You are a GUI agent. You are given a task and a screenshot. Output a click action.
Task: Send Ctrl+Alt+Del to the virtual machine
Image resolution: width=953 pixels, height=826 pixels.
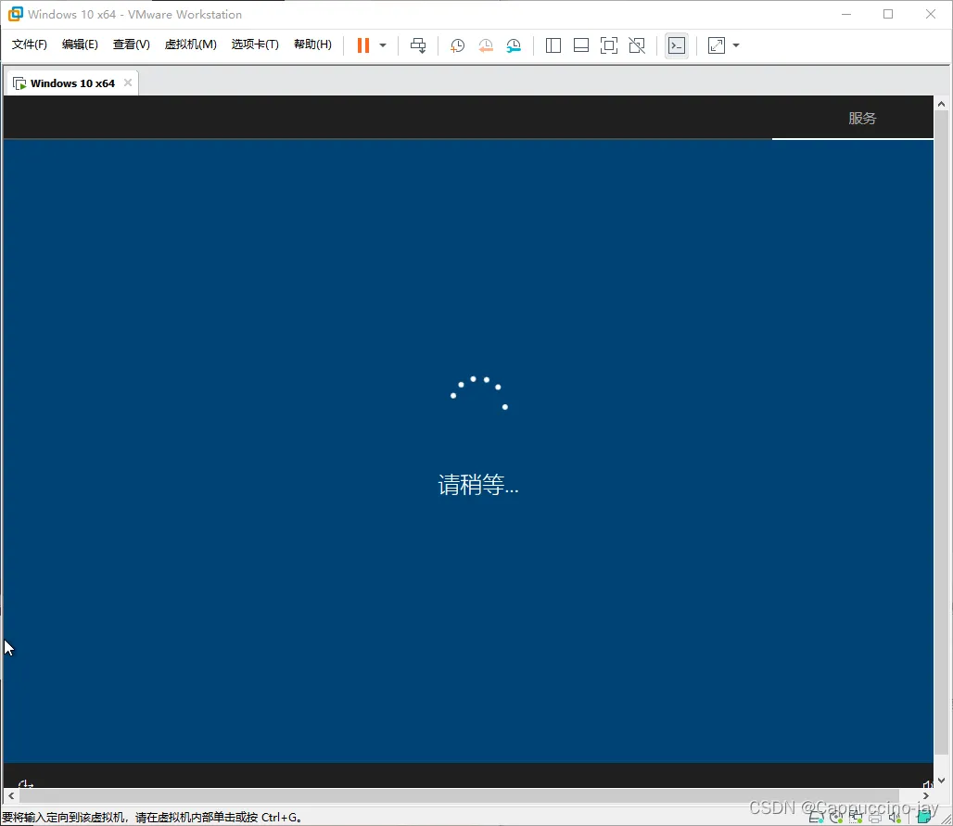point(418,45)
